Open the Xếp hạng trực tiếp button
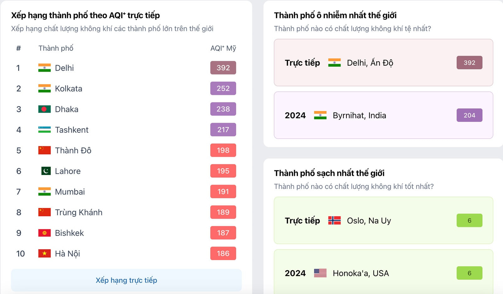Viewport: 503px width, 294px height. (x=126, y=280)
